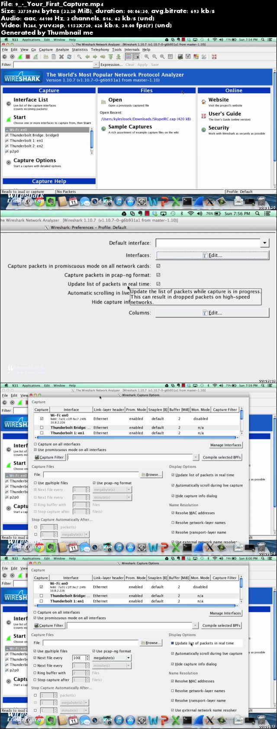Toggle Capture on all interfaces checkbox, third frame

(35, 444)
